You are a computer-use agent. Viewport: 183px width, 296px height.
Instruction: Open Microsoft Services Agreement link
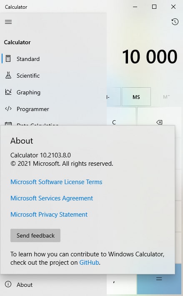[52, 198]
